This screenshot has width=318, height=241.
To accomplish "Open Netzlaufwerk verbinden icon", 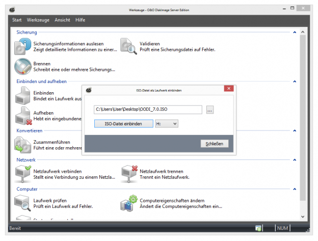I will 22,174.
